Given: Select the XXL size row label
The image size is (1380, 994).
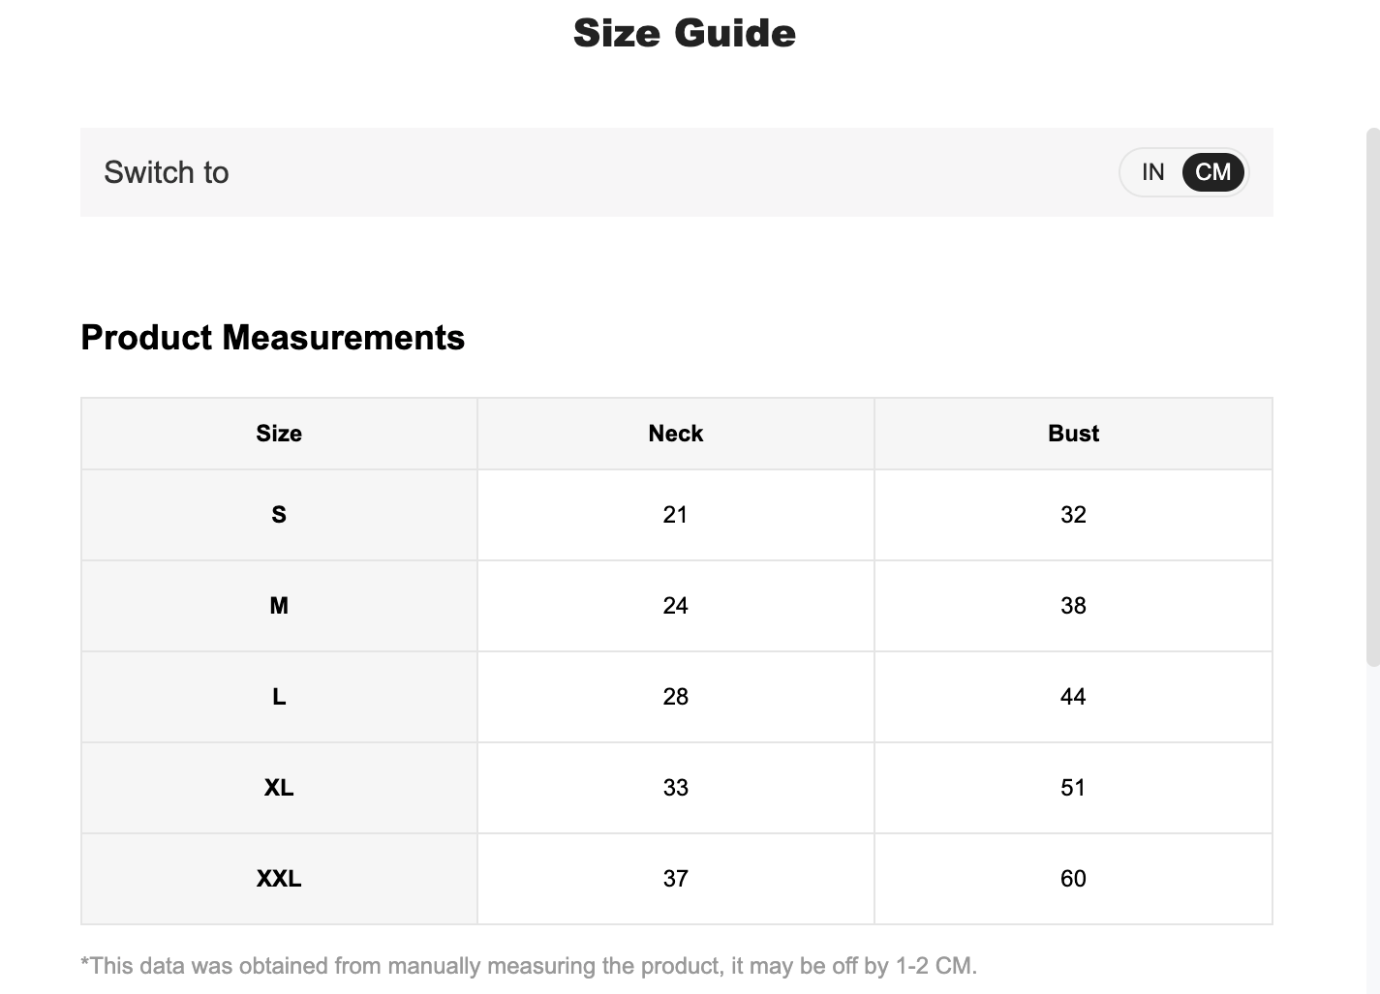Looking at the screenshot, I should click(279, 879).
